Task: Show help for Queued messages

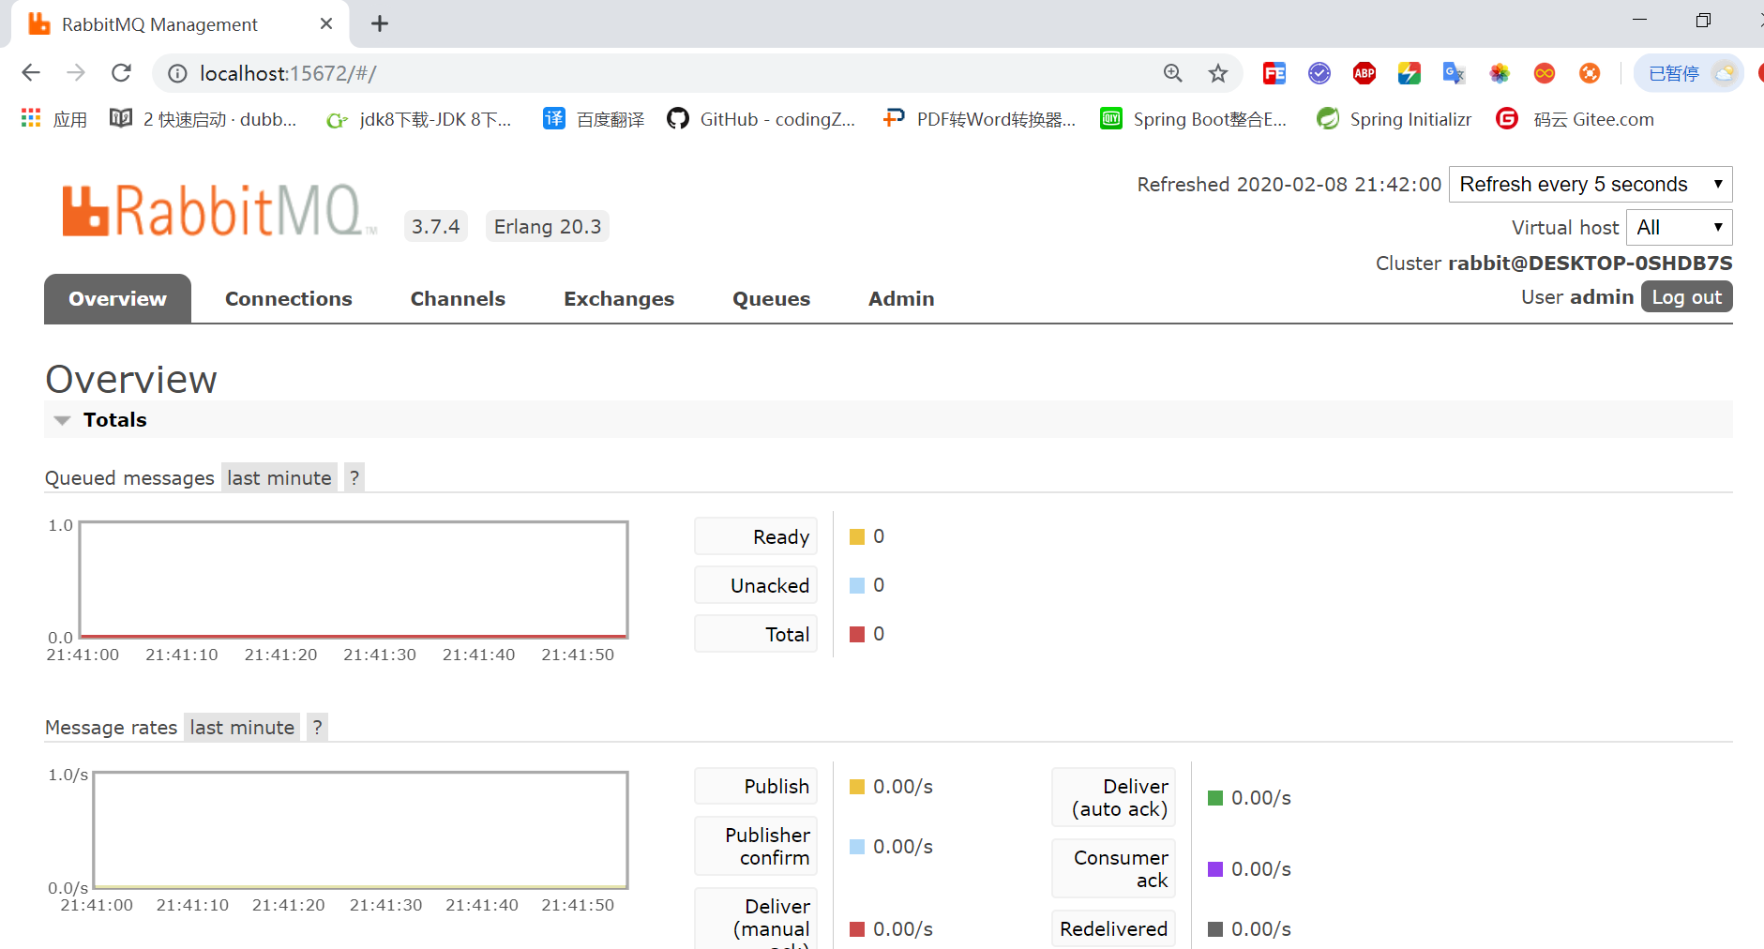Action: click(x=354, y=478)
